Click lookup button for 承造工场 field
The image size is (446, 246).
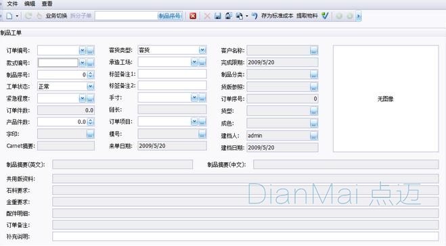pyautogui.click(x=202, y=62)
